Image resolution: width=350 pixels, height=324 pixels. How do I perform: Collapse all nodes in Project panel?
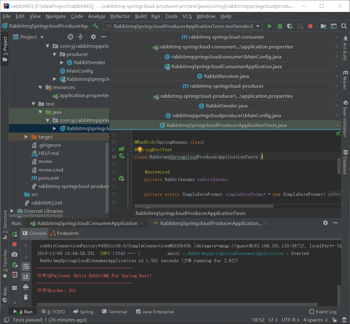81,37
